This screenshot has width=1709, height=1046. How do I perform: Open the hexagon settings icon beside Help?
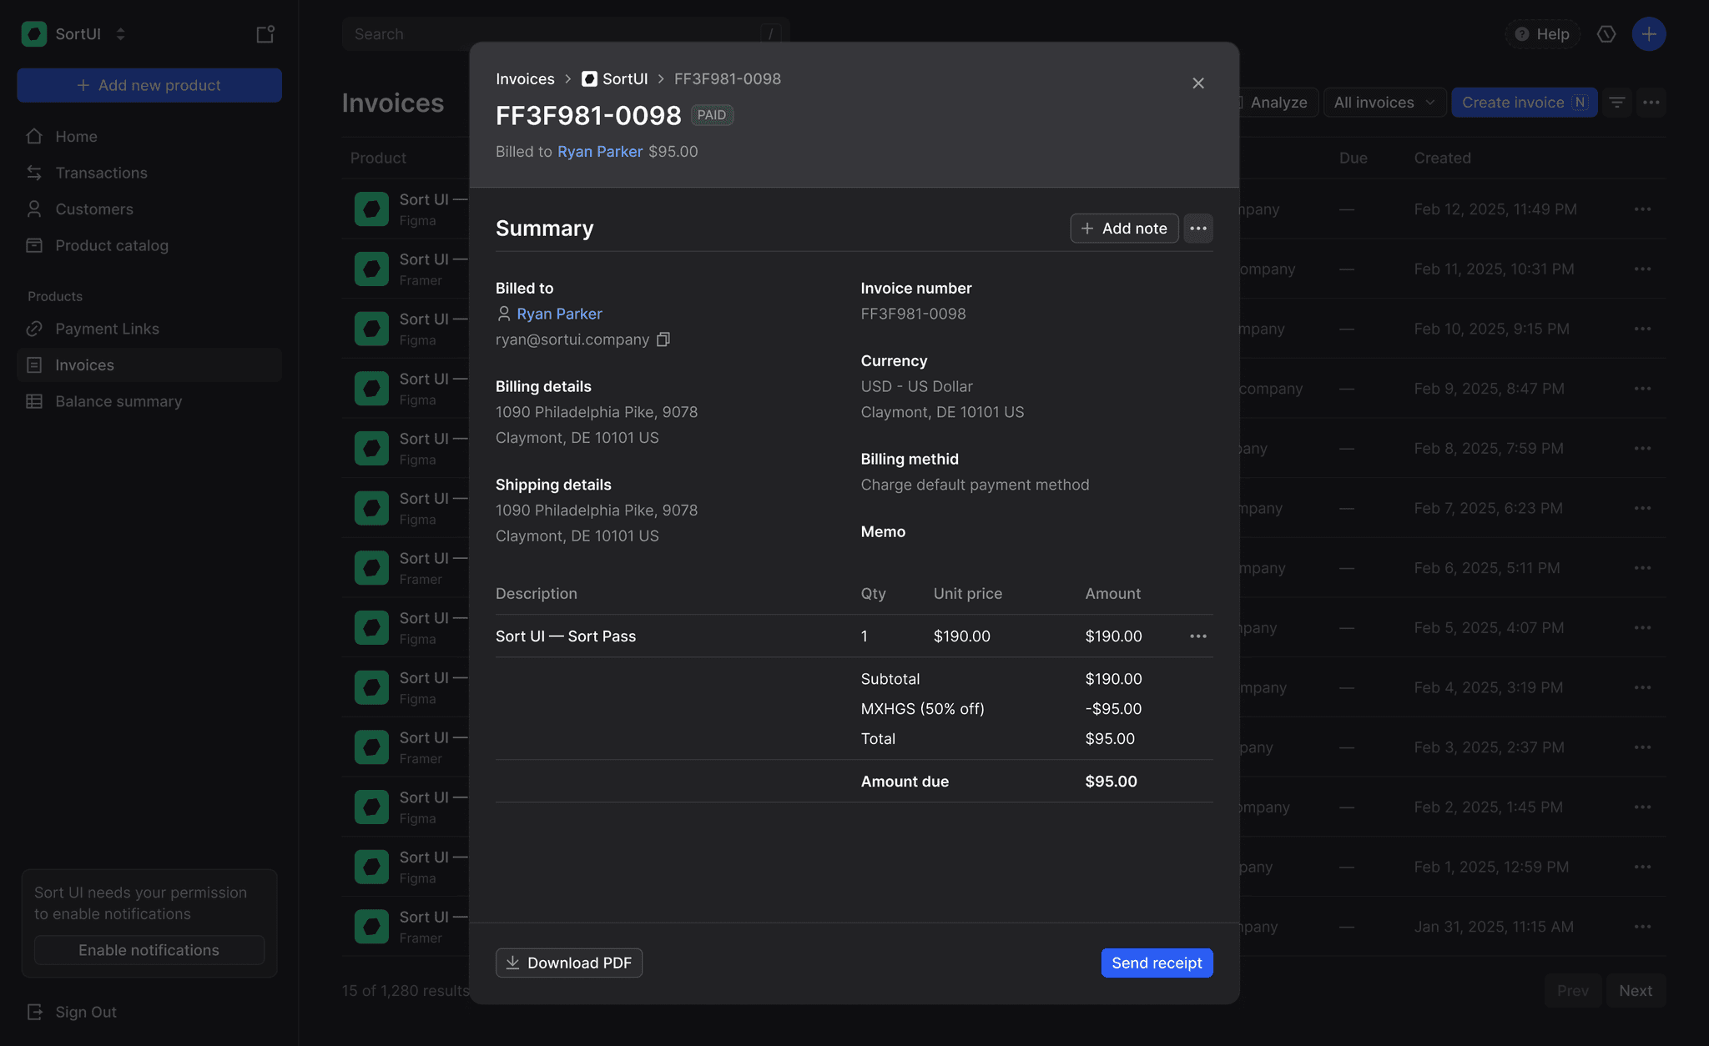1606,34
